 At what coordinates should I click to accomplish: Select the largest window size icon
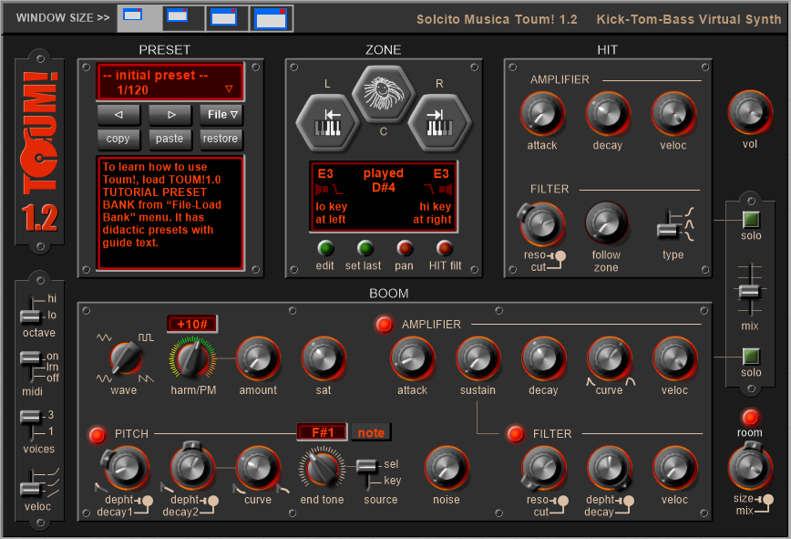tap(272, 18)
